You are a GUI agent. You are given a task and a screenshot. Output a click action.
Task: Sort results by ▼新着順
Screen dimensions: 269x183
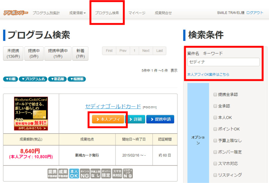[57, 79]
